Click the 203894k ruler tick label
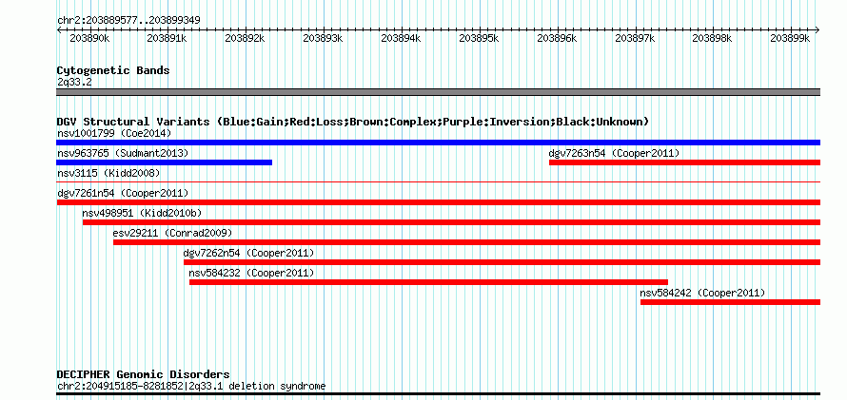Viewport: 847px width, 400px height. pos(401,39)
